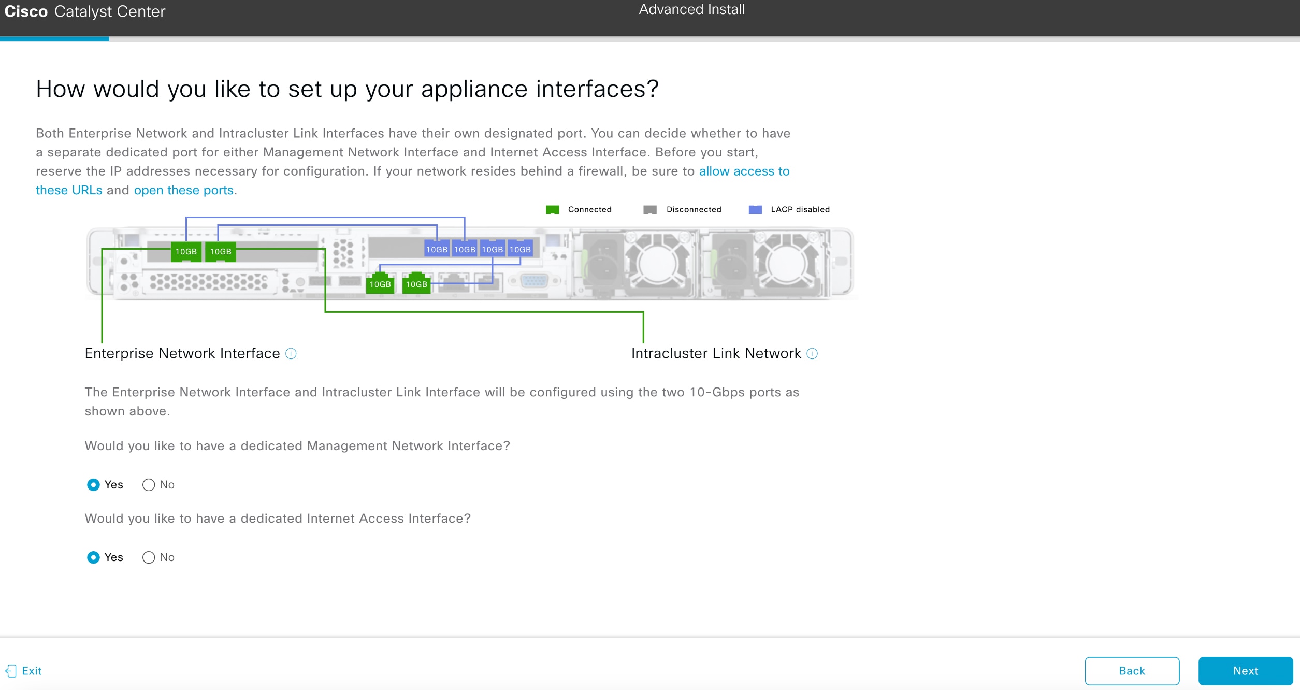Select a blue LACP-disabled 10GB port

tap(437, 248)
